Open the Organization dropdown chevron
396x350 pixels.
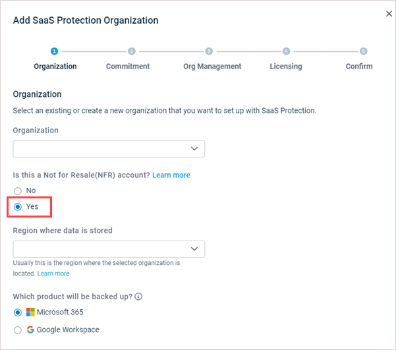(194, 148)
